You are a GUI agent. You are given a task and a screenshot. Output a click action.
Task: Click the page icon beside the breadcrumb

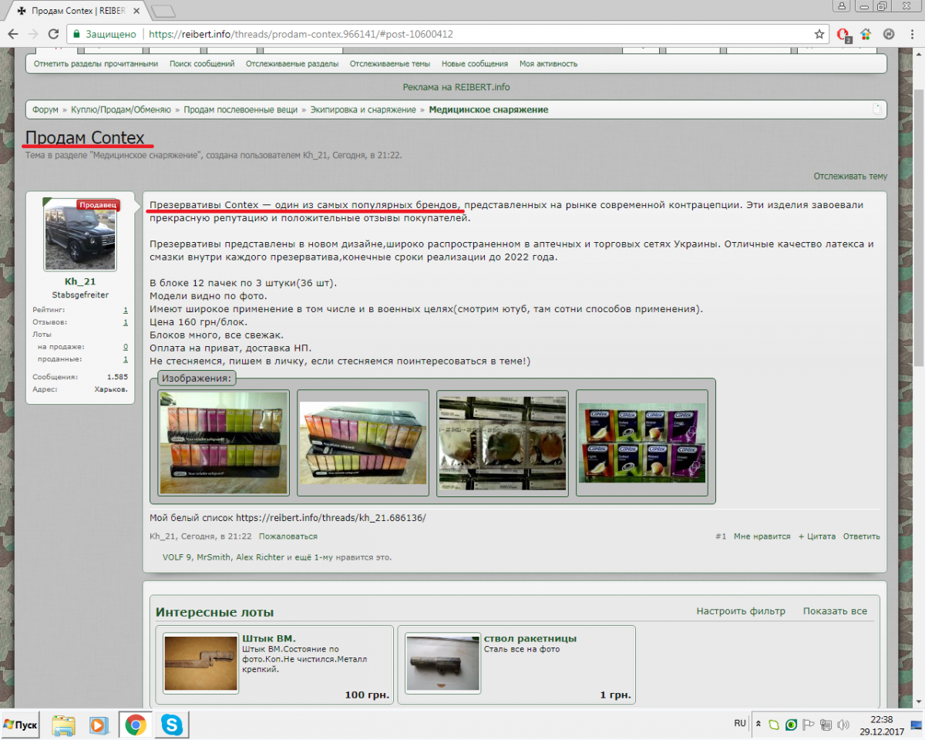877,109
